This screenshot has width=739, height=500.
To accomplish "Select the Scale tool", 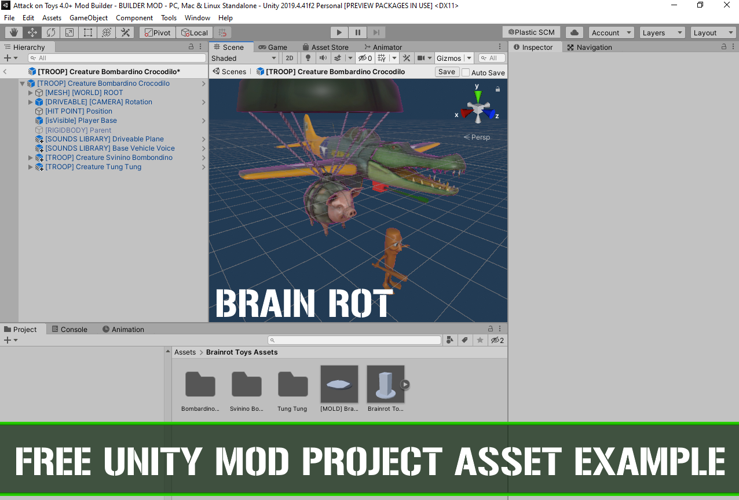I will pyautogui.click(x=69, y=32).
